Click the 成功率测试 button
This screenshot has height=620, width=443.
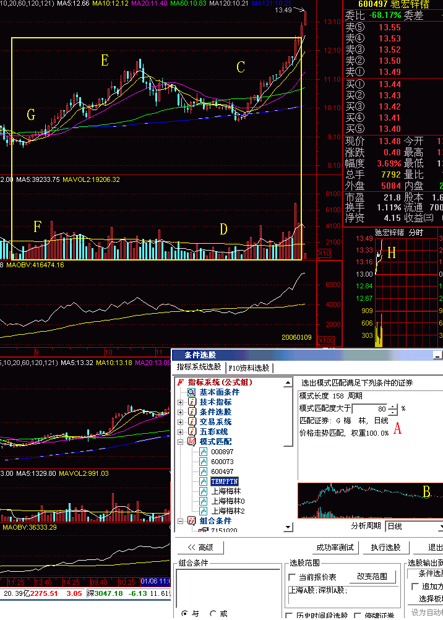335,548
